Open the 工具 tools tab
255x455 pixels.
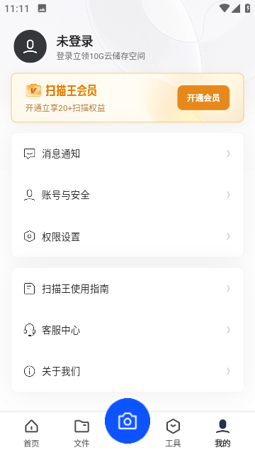pyautogui.click(x=173, y=433)
